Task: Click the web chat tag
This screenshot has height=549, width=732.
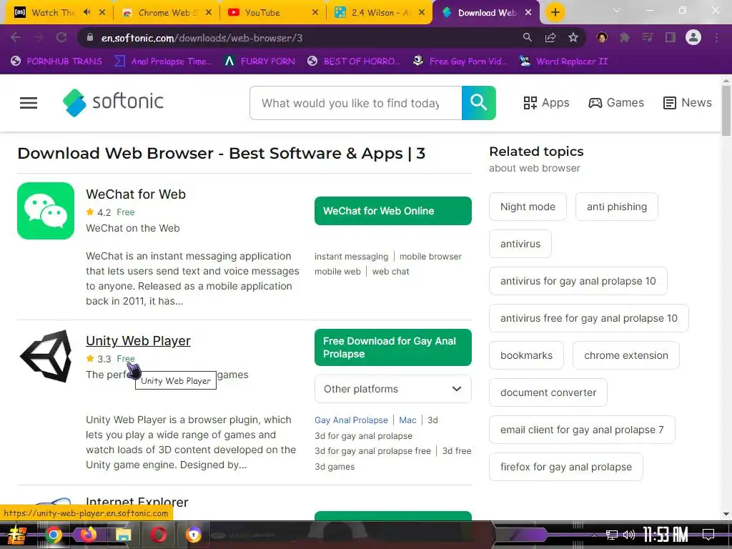Action: 390,271
